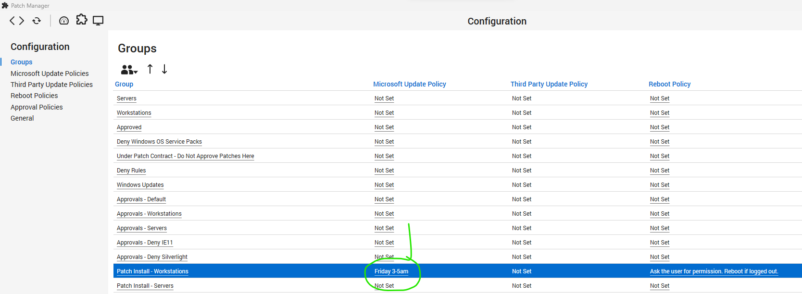Move selected group up with arrow
This screenshot has height=294, width=802.
coord(150,69)
